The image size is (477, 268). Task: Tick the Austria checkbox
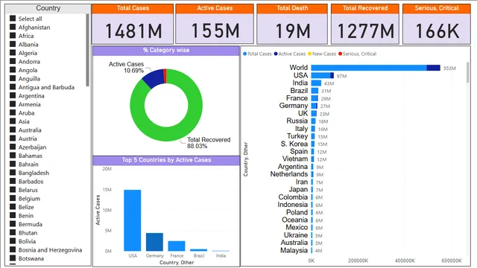(x=13, y=138)
